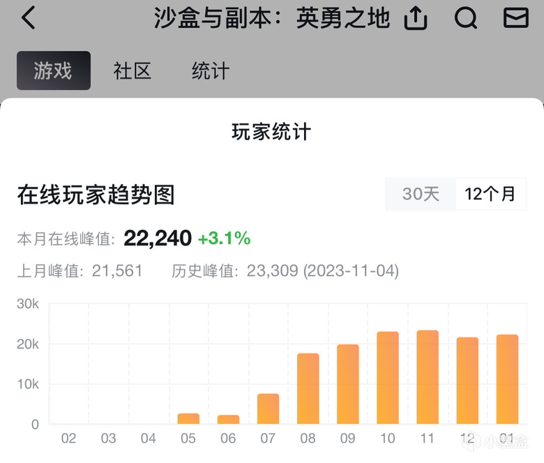
Task: Click the 20k axis label
Action: (x=28, y=344)
